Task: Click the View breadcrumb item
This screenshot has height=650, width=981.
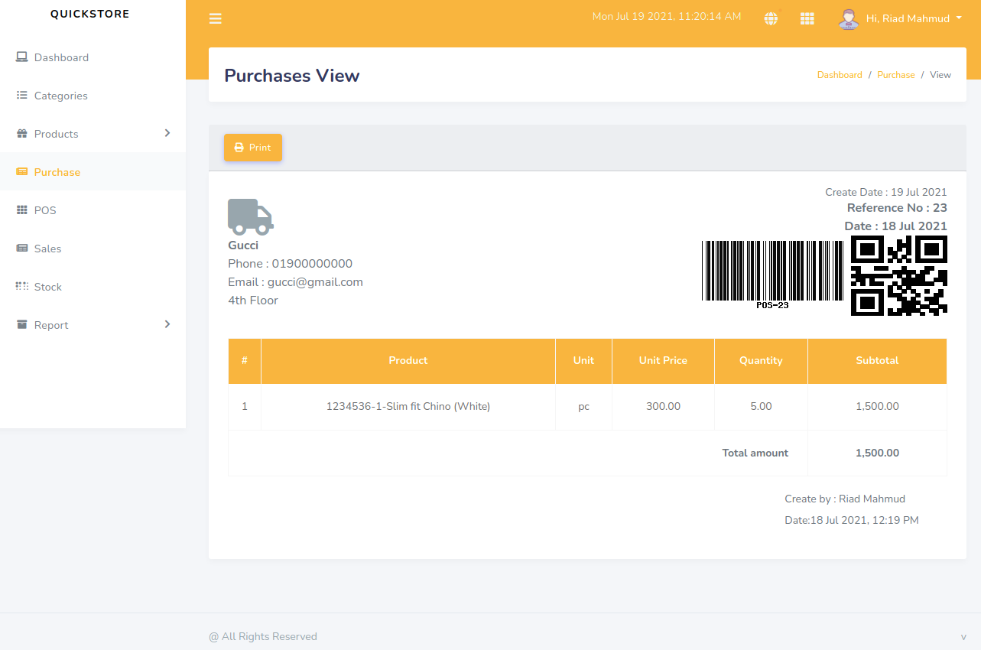Action: pyautogui.click(x=940, y=75)
